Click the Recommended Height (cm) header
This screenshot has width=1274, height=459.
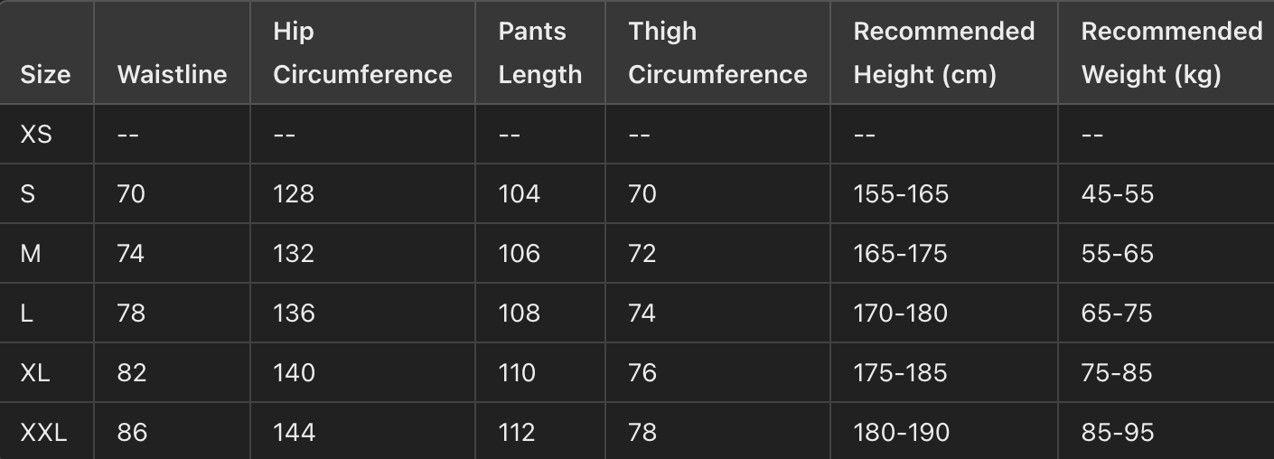click(943, 53)
